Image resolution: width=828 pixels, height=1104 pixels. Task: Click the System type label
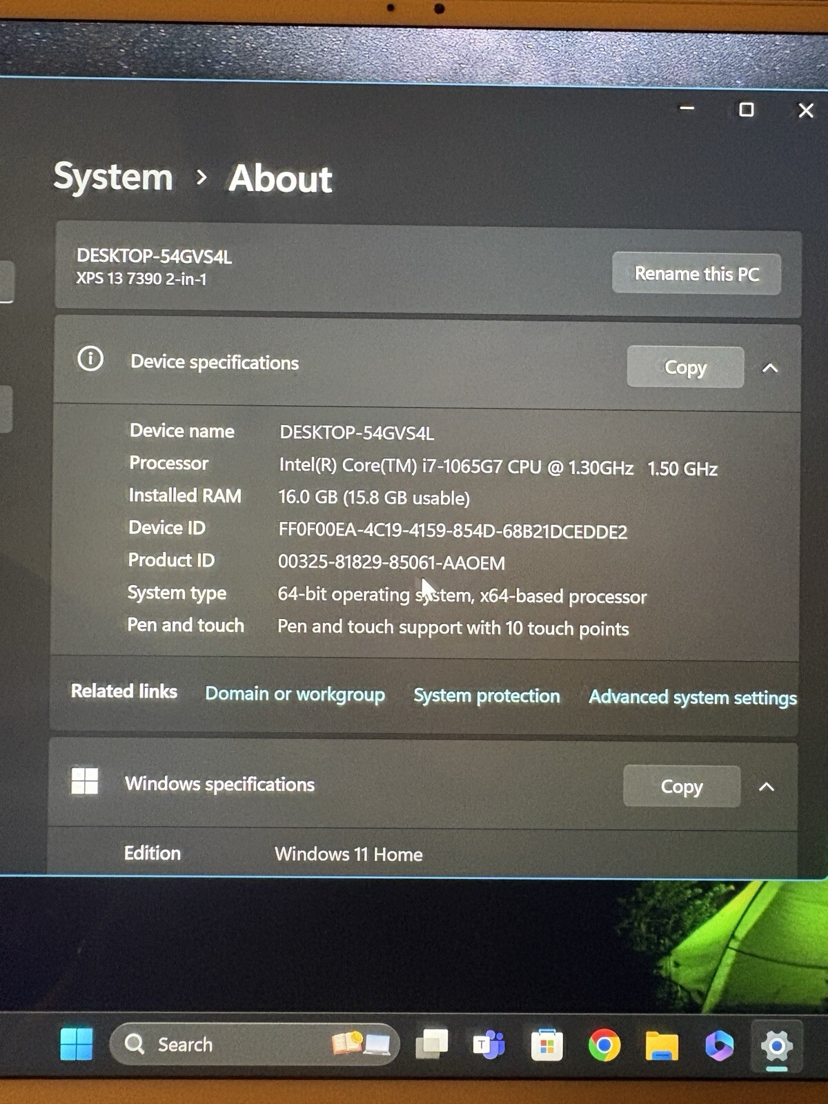pyautogui.click(x=177, y=593)
